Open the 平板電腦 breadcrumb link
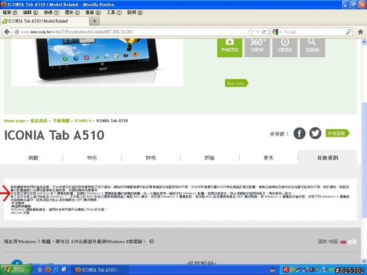The height and width of the screenshot is (275, 367). click(61, 121)
